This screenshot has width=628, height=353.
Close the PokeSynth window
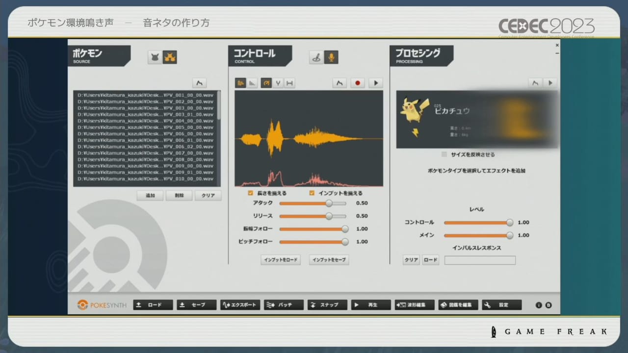(x=557, y=45)
